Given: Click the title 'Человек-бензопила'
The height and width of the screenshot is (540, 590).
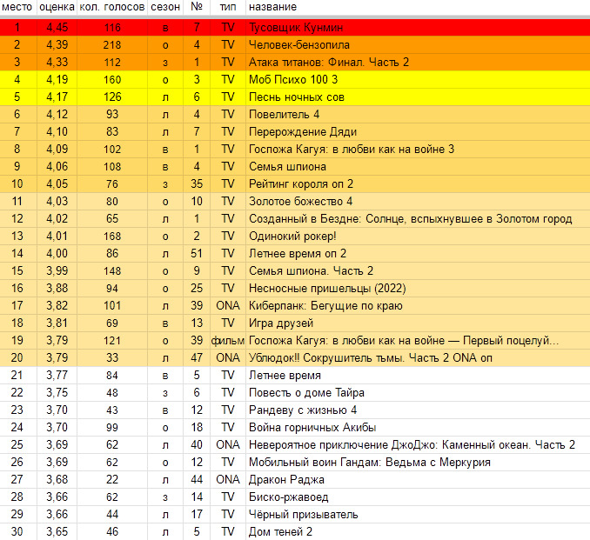Looking at the screenshot, I should click(x=299, y=44).
